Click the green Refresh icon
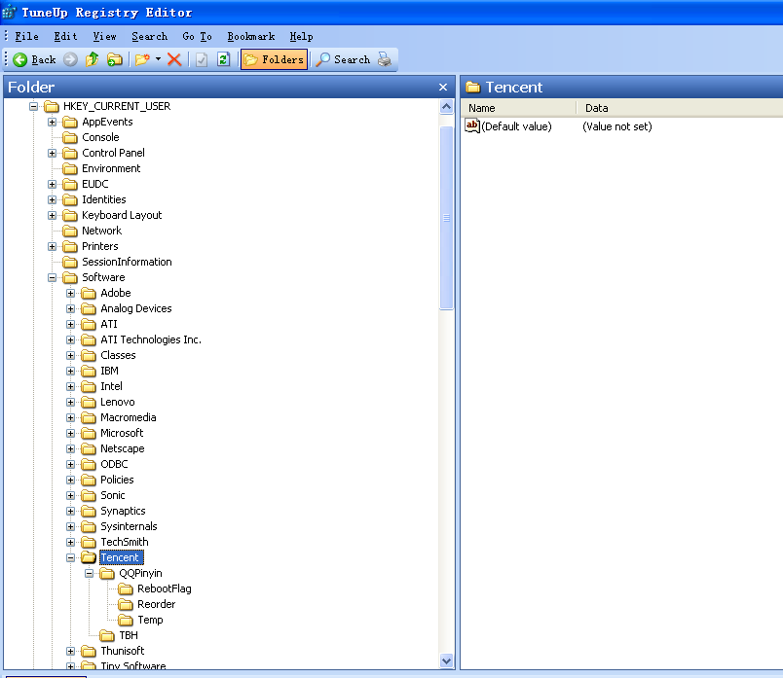The height and width of the screenshot is (678, 783). (223, 59)
